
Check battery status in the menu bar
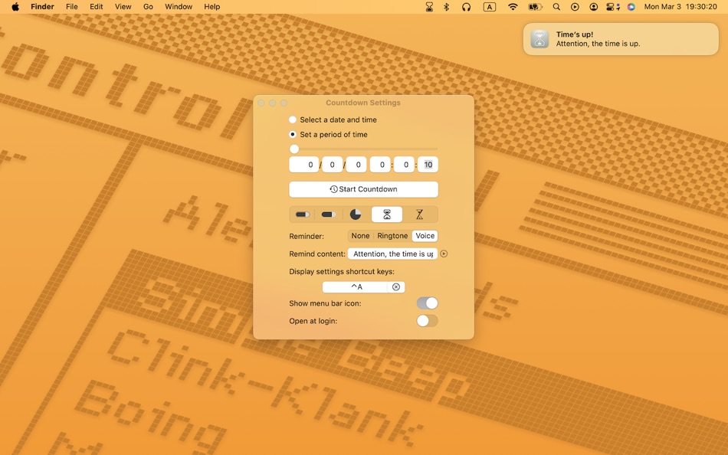(535, 7)
